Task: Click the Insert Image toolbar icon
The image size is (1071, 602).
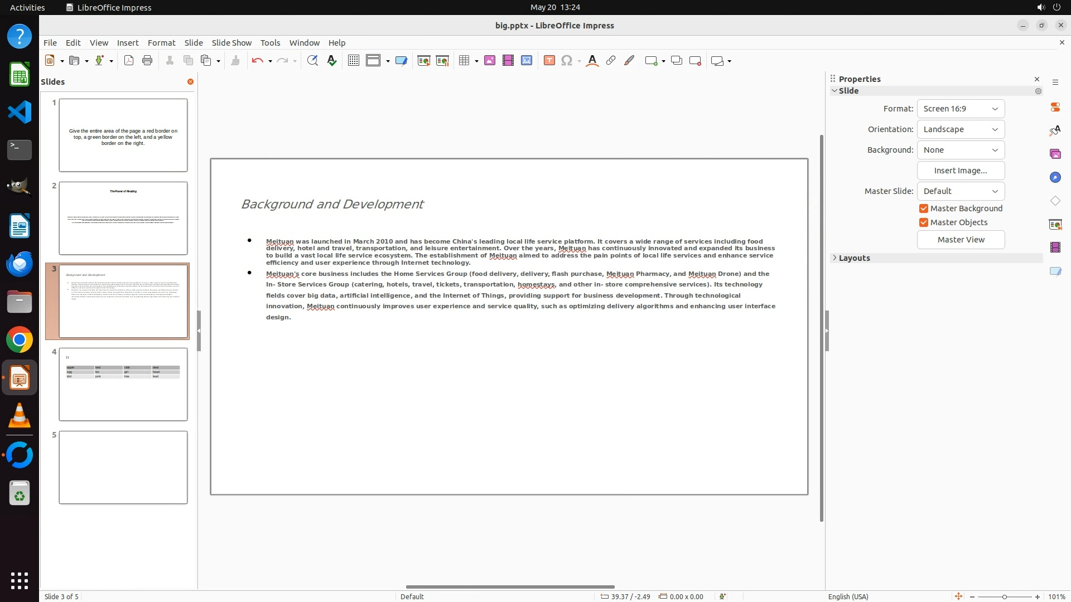Action: coord(490,61)
